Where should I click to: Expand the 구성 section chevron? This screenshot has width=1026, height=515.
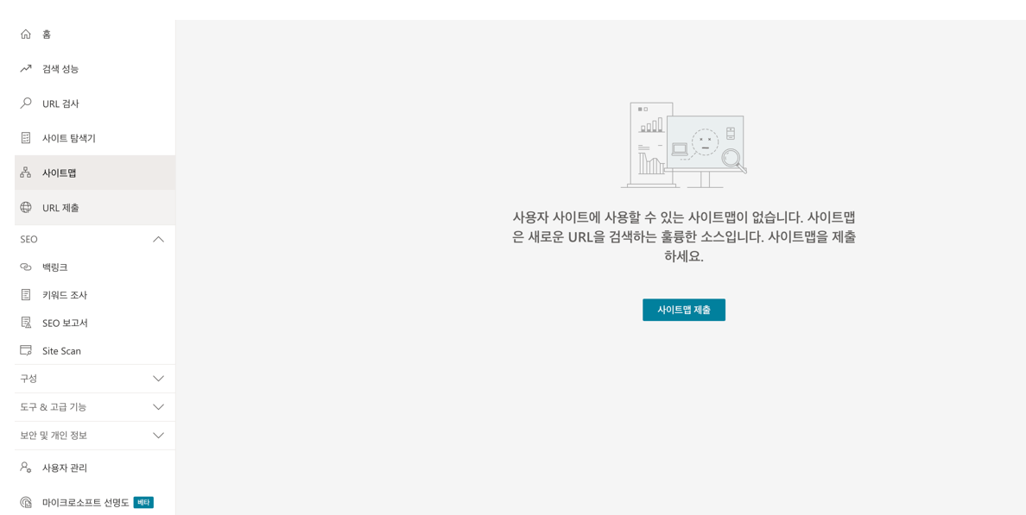pyautogui.click(x=158, y=379)
